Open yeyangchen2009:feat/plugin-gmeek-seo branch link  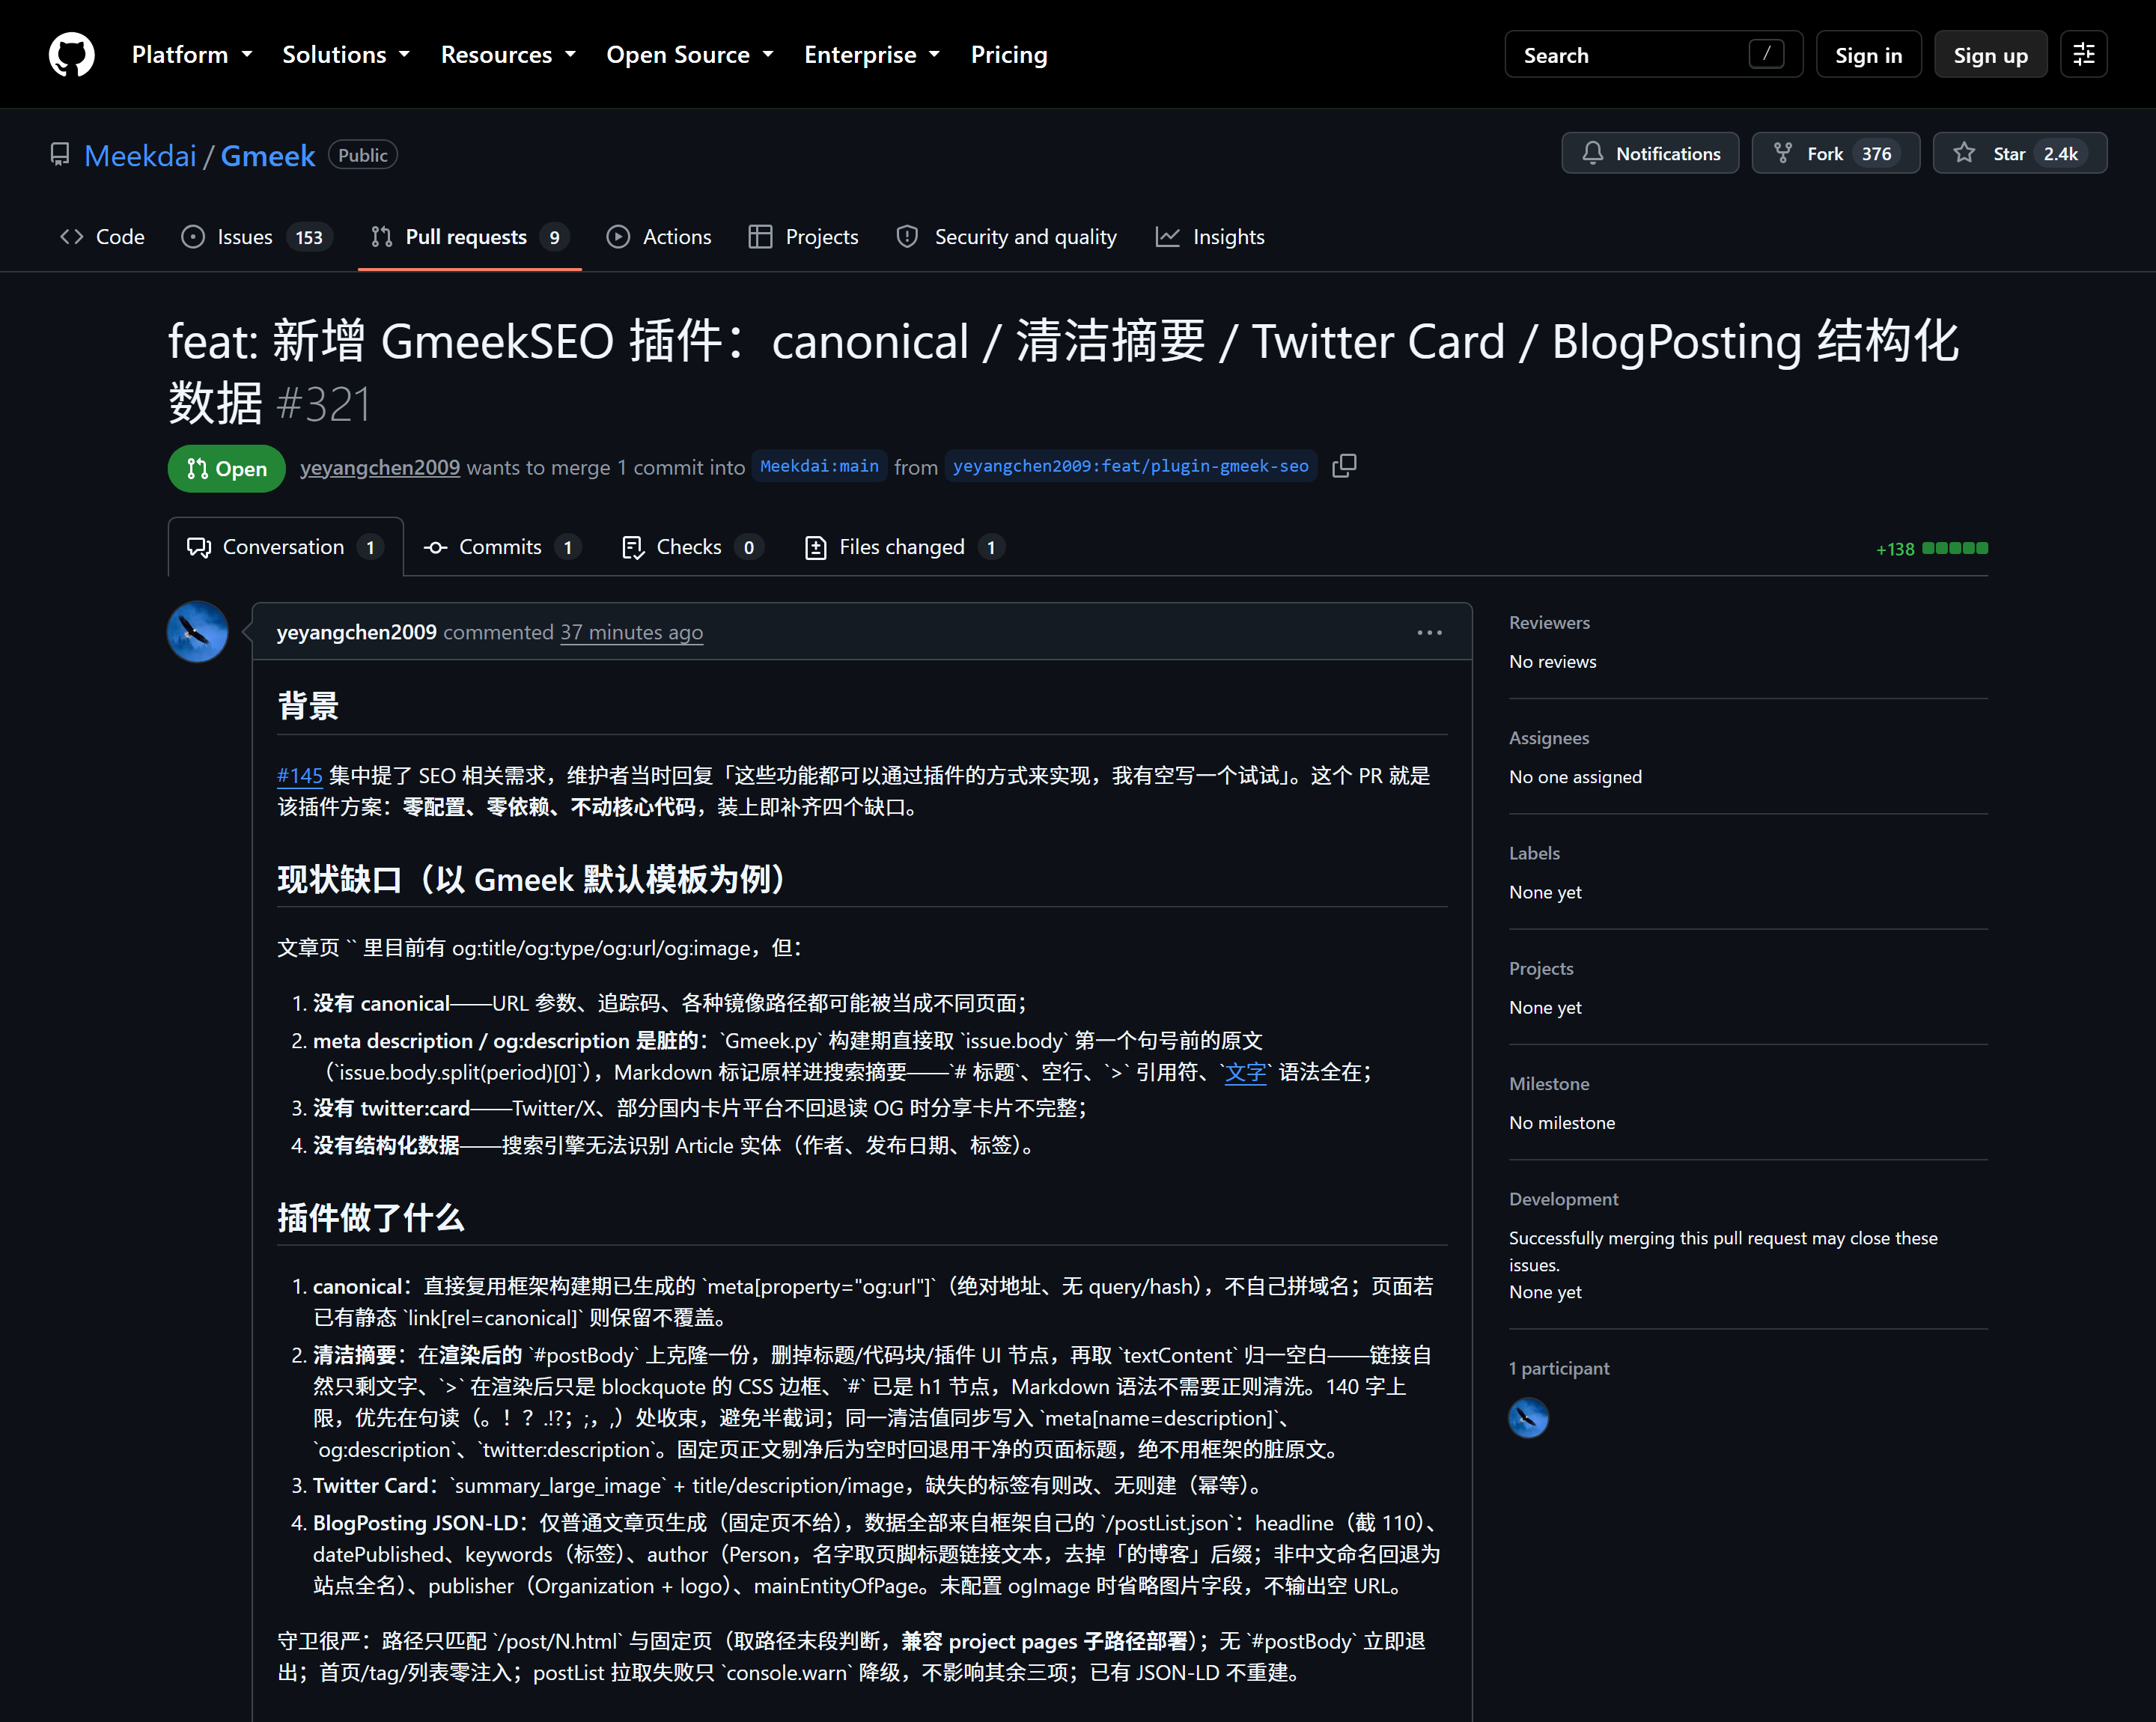(1130, 466)
